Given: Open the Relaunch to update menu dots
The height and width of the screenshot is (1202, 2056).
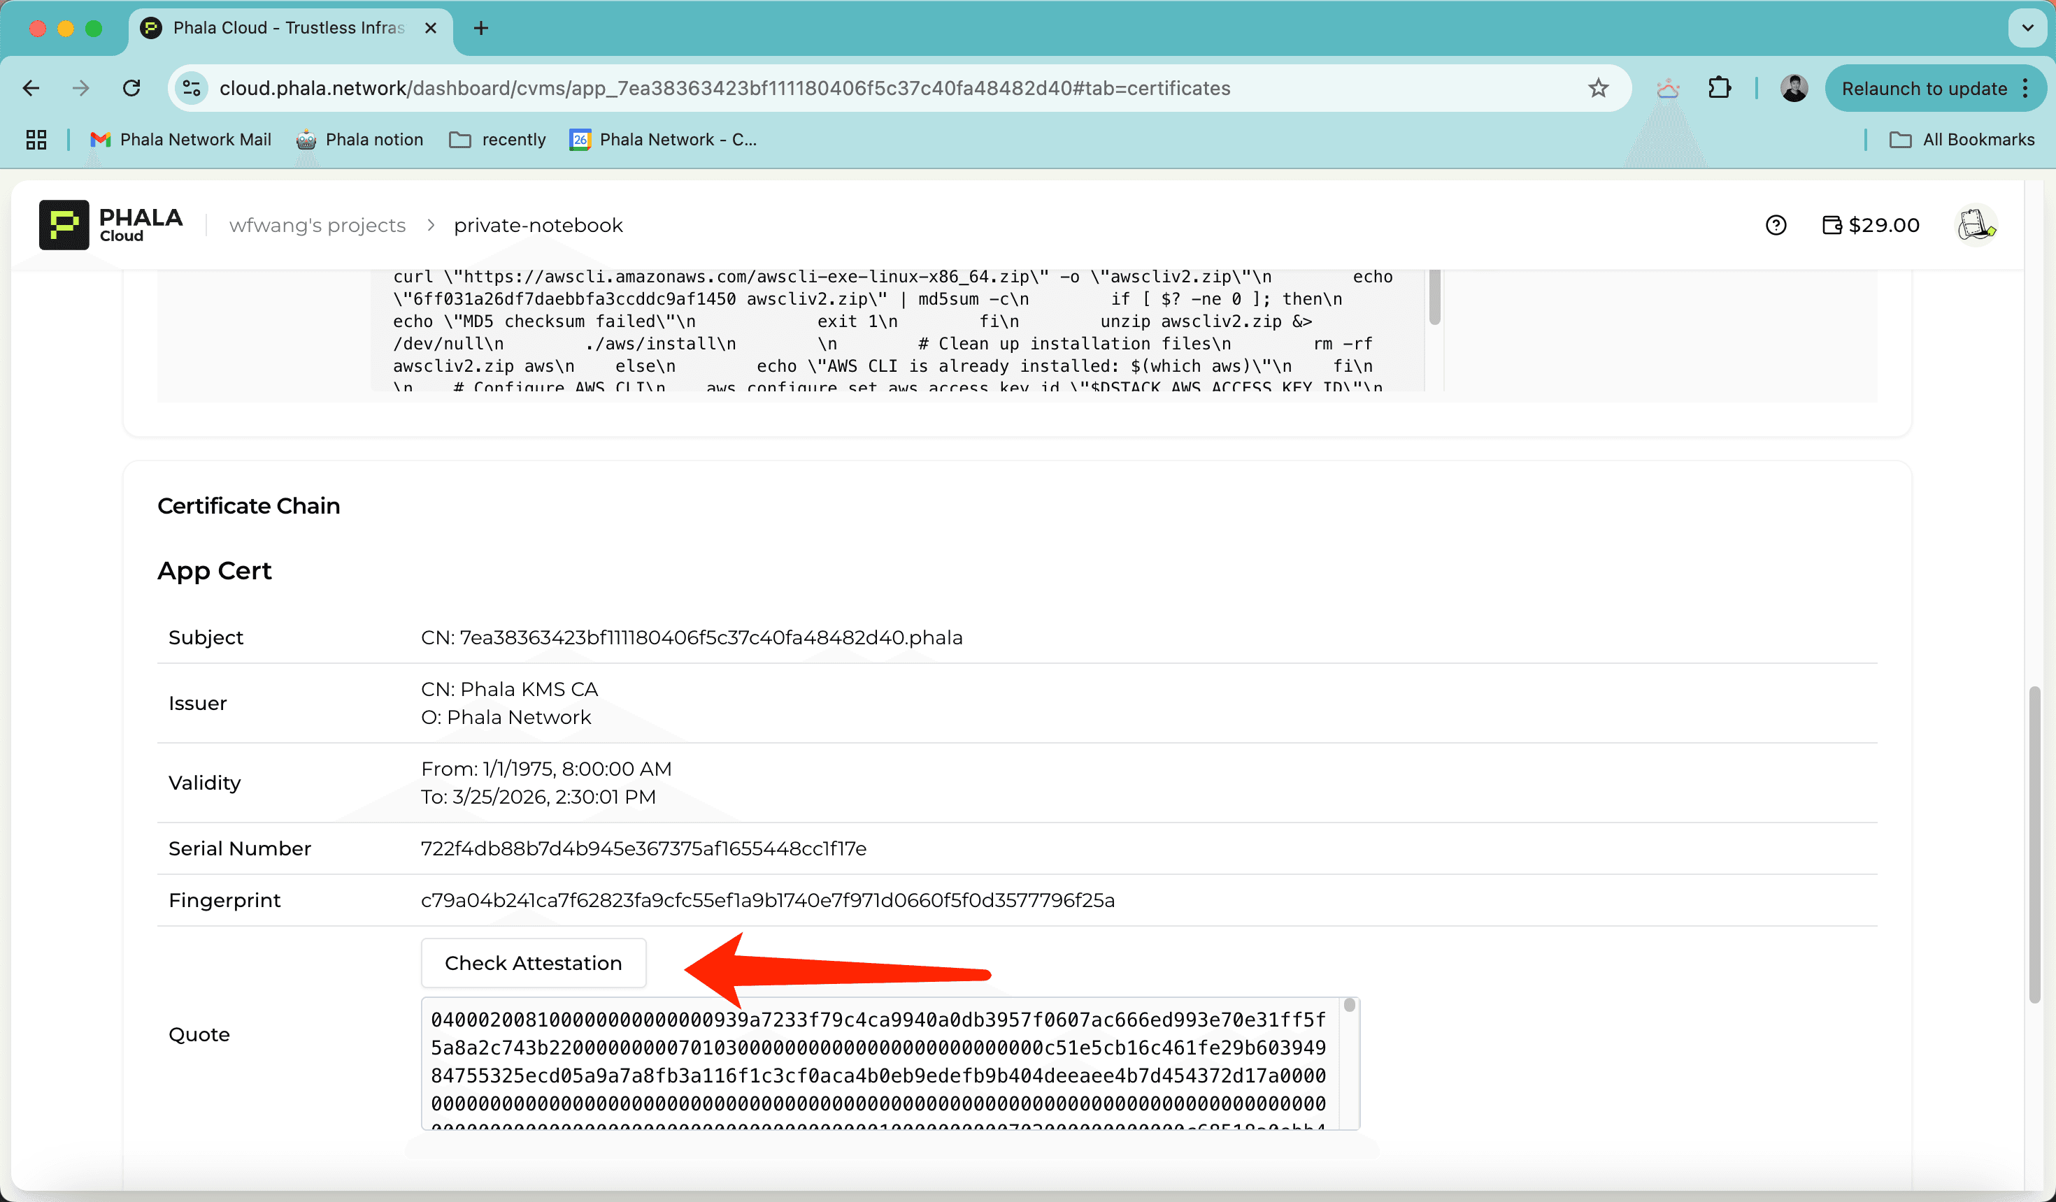Looking at the screenshot, I should click(x=2026, y=88).
